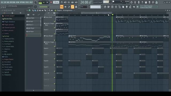This screenshot has height=96, width=171.
Task: Click the stop button in transport
Action: [x=47, y=2]
